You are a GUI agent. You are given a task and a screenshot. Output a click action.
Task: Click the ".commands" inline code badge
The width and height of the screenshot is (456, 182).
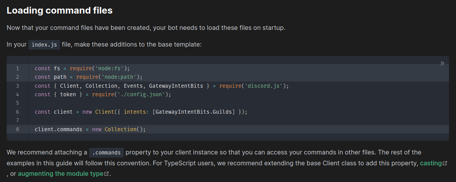pos(106,153)
